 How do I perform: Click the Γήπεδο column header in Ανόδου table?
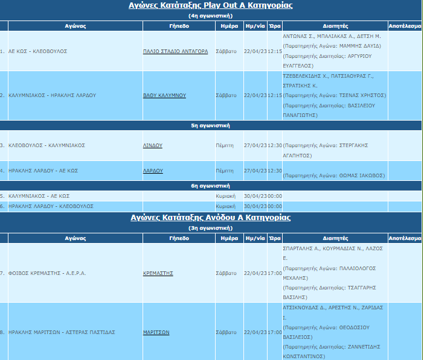pyautogui.click(x=179, y=238)
